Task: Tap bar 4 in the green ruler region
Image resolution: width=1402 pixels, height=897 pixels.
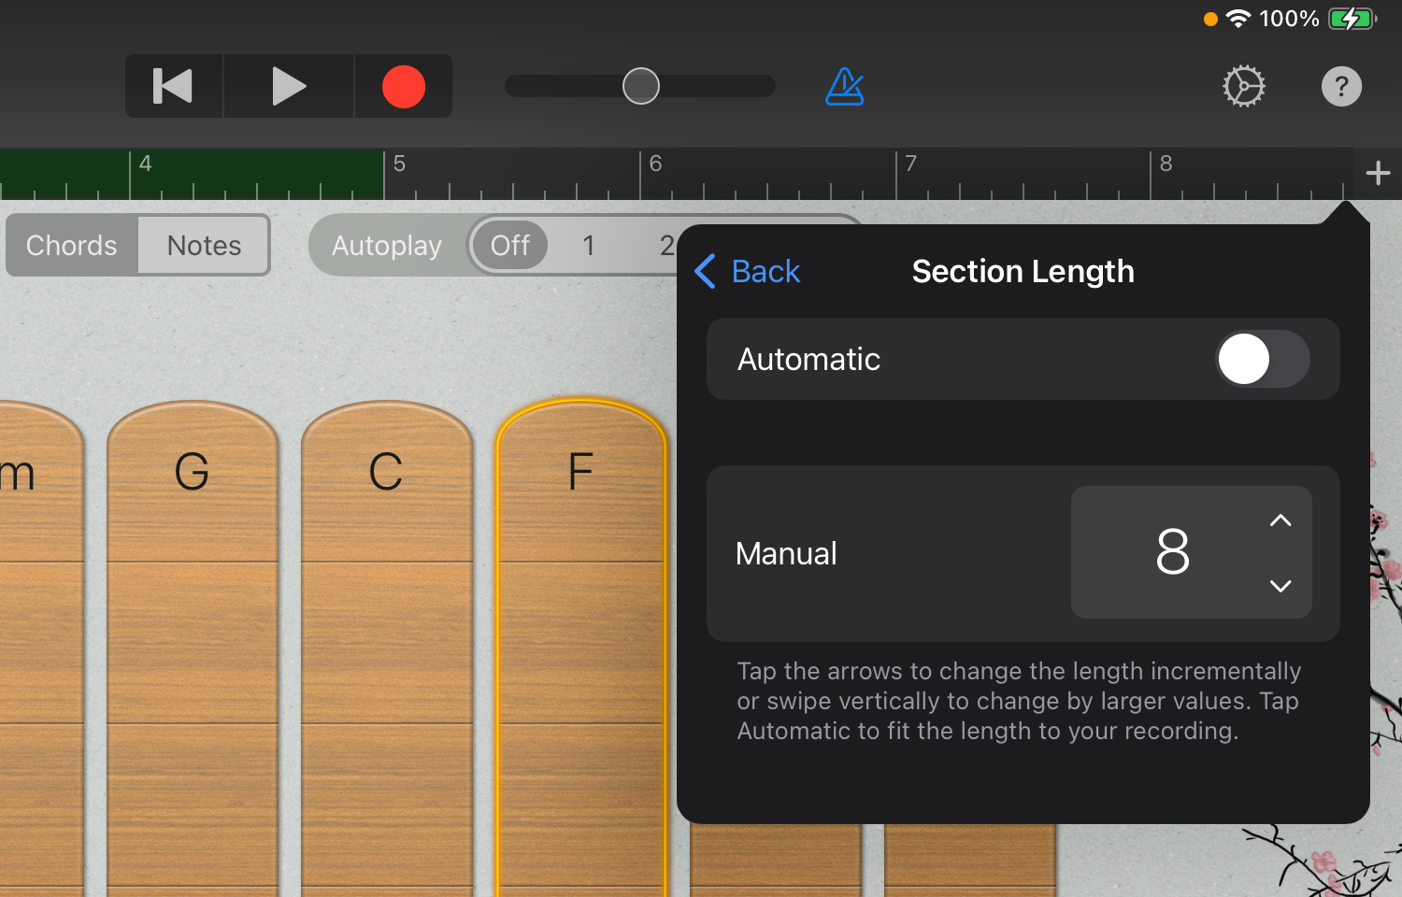Action: coord(145,164)
